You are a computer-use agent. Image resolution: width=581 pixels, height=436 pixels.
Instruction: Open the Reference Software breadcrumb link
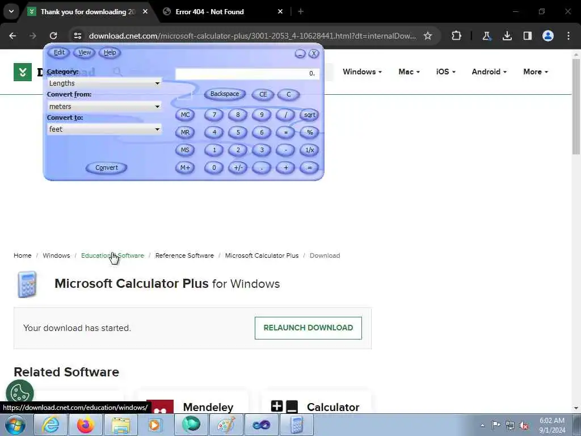pos(184,255)
